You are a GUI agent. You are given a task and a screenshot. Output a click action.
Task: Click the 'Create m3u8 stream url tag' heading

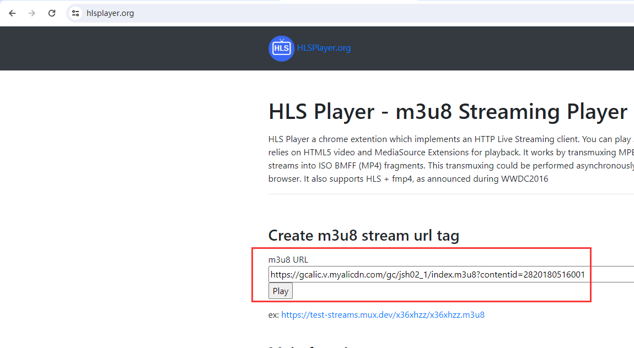click(364, 235)
